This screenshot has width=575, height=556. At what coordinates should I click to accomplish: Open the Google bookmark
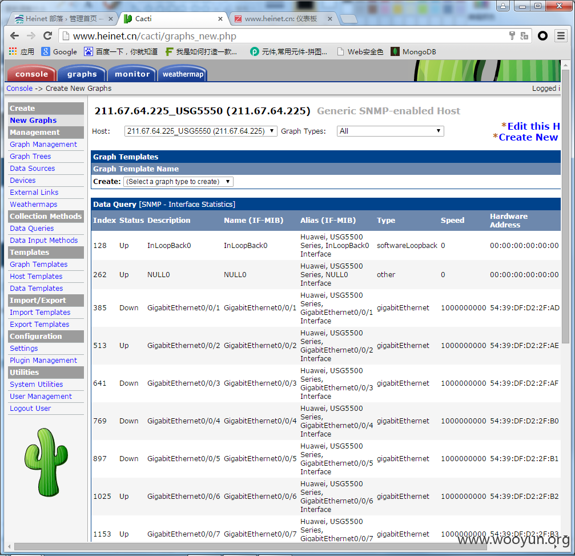[59, 51]
